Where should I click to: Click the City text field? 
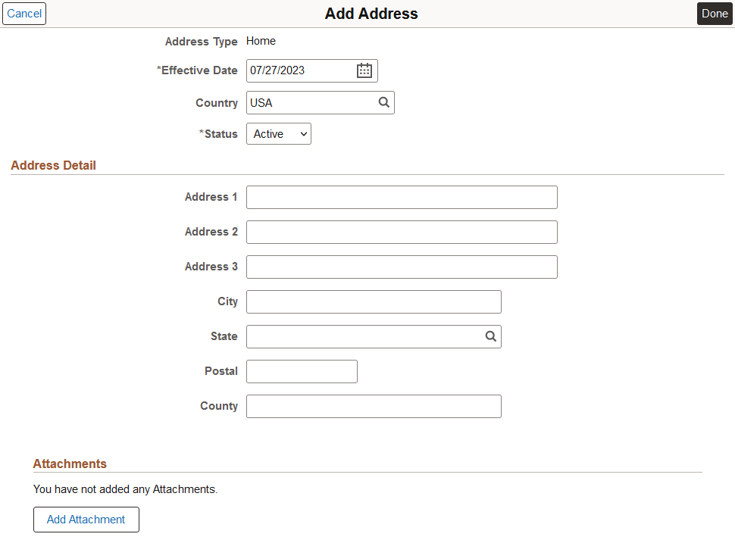(374, 301)
